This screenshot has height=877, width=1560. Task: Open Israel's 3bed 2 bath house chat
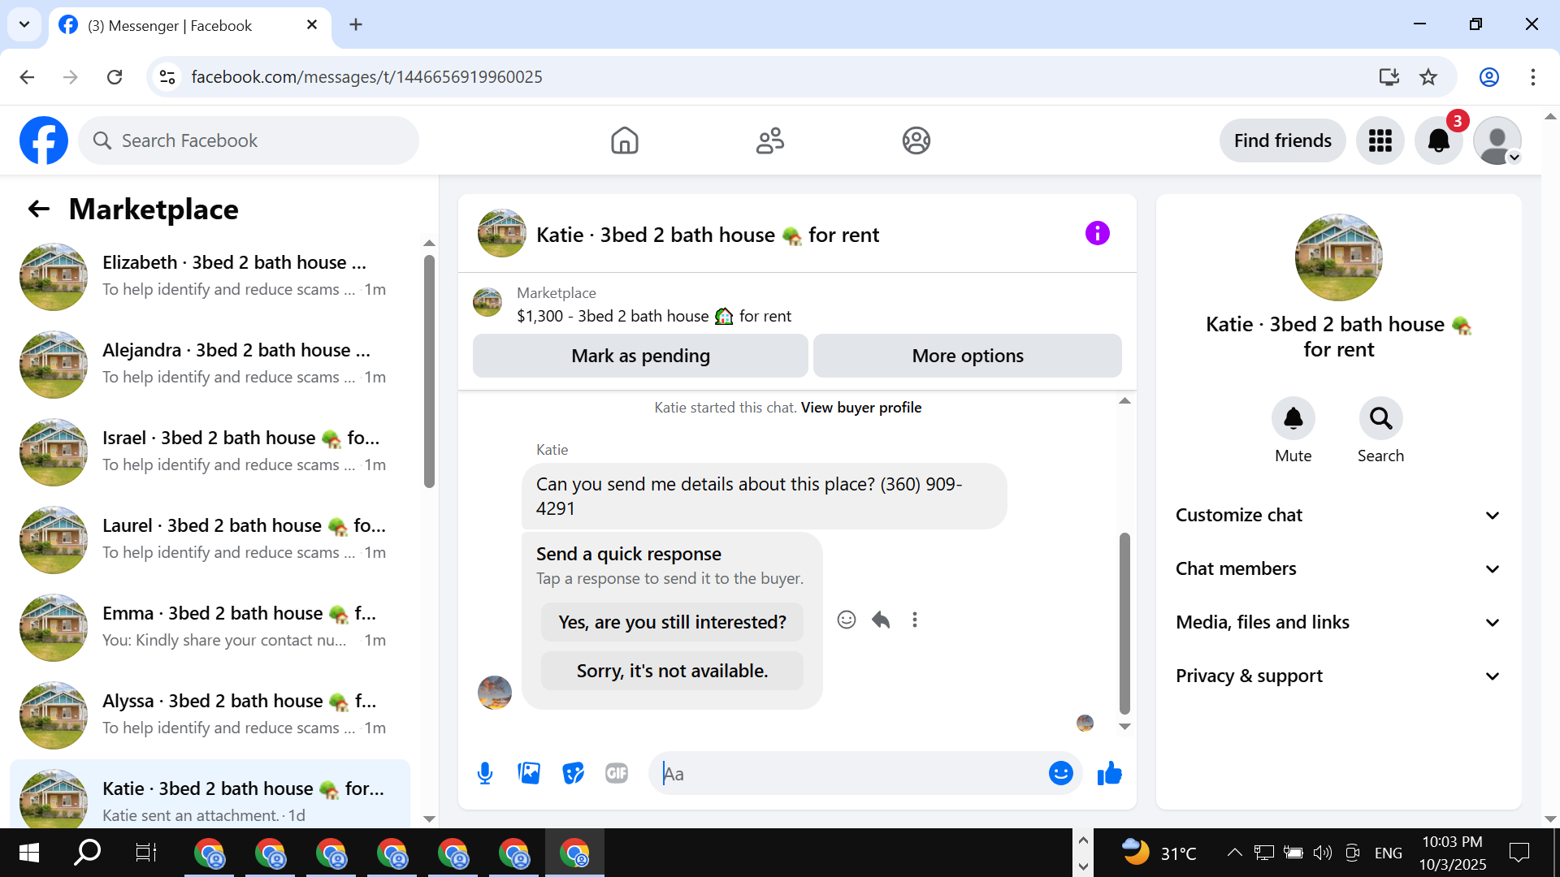(x=210, y=452)
